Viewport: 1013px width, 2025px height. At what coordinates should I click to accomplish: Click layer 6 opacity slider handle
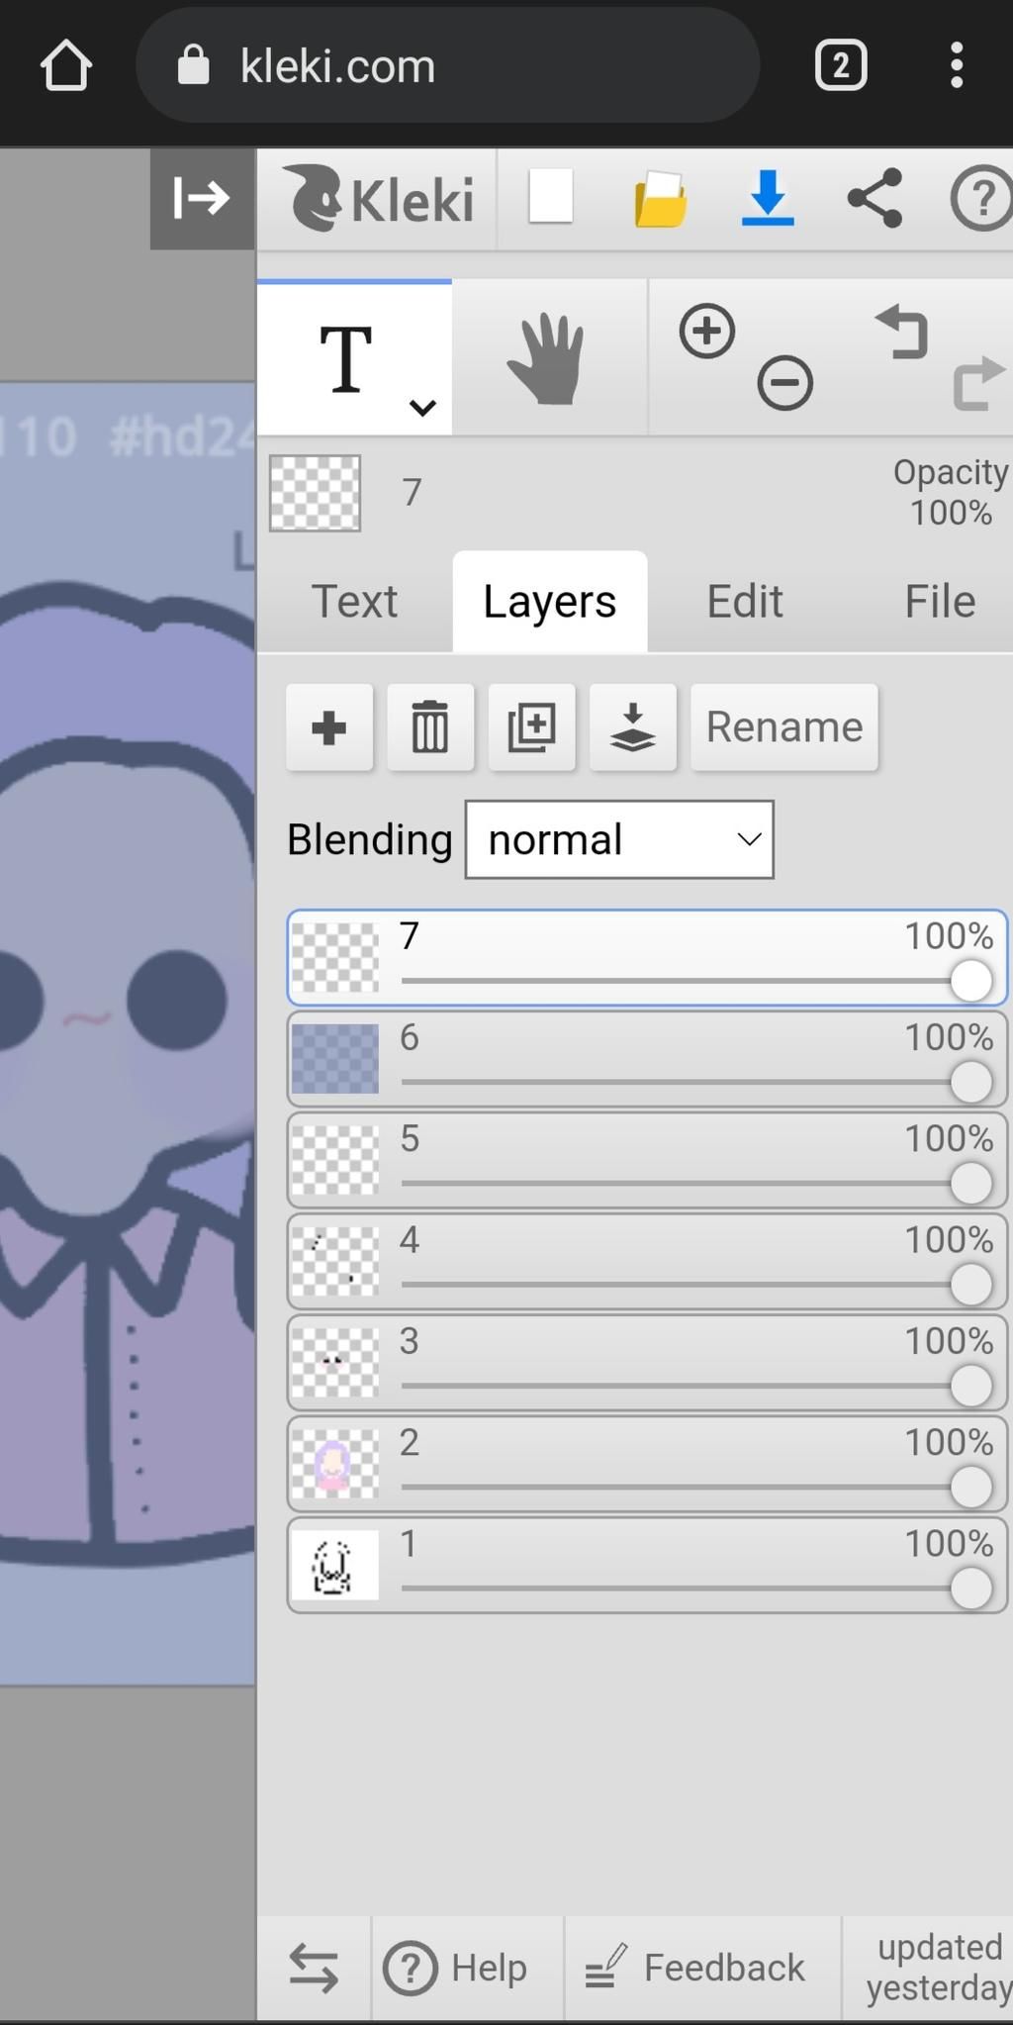[970, 1083]
